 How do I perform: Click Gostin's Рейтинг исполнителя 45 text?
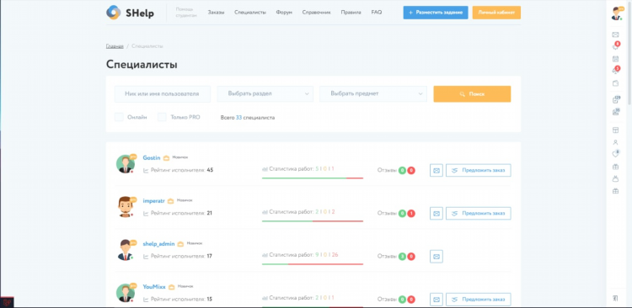coord(178,170)
